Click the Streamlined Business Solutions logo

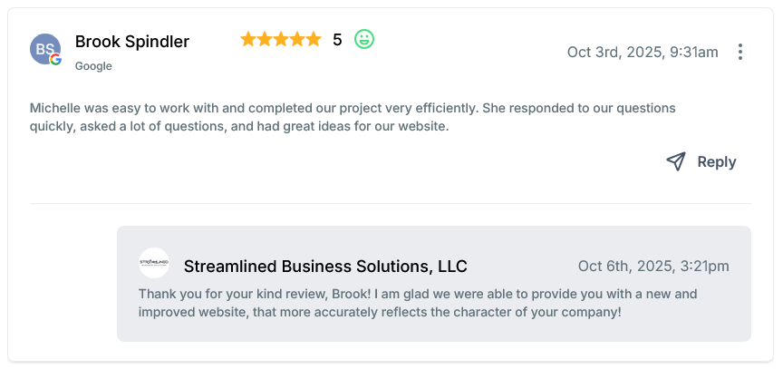point(154,263)
